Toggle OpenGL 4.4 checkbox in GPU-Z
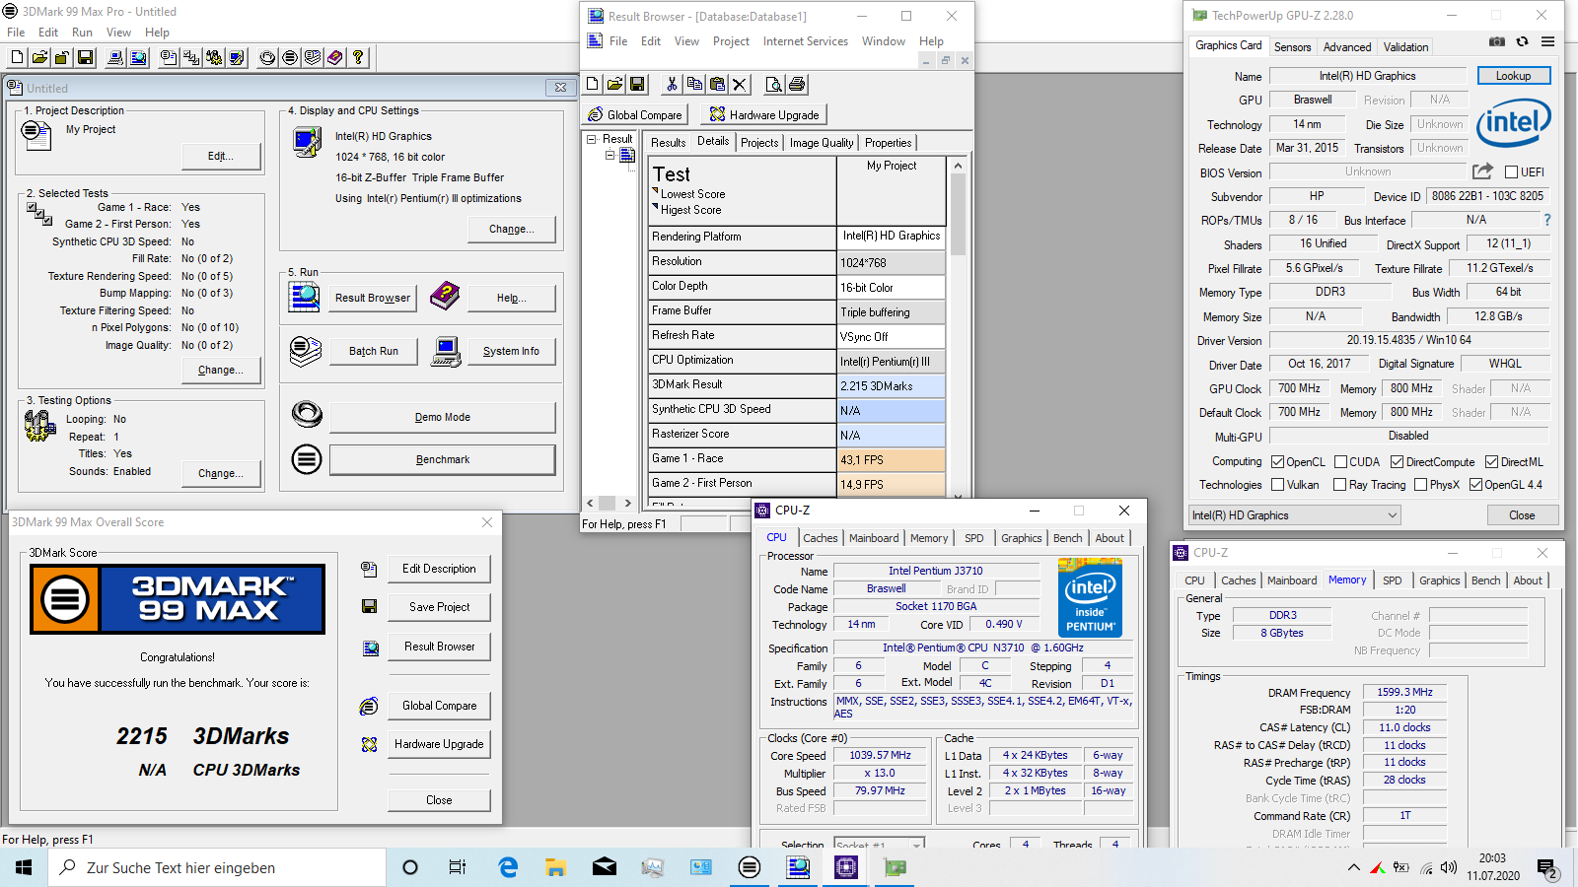 click(1475, 485)
